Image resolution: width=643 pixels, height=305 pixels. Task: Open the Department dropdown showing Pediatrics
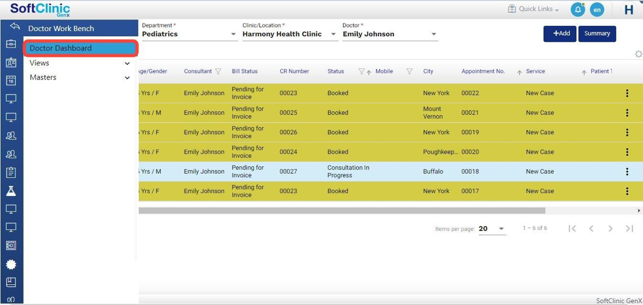189,34
